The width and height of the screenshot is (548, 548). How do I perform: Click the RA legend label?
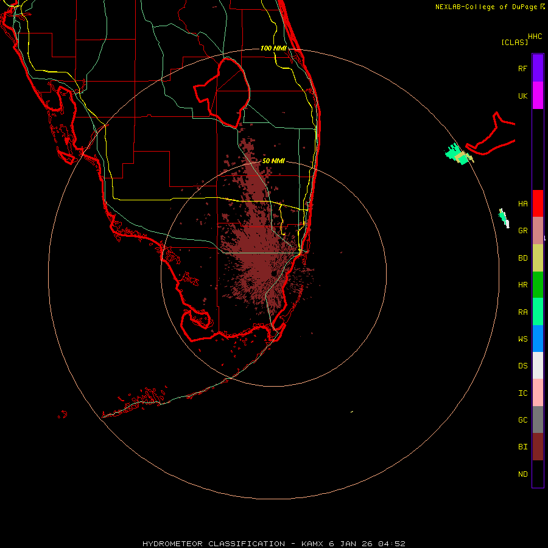(522, 312)
